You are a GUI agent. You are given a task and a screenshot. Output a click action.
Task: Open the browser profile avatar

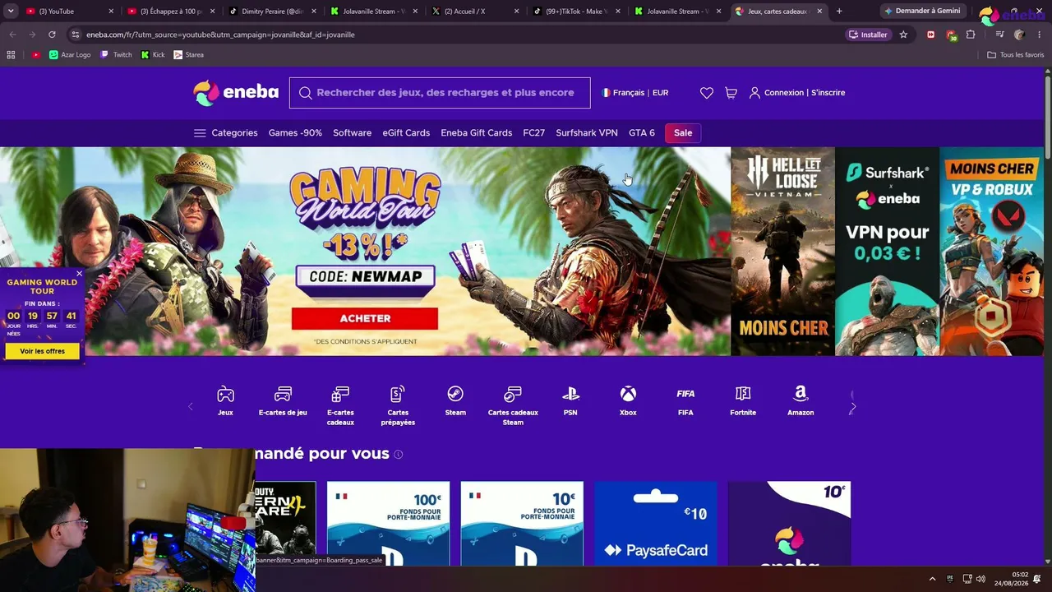(1019, 35)
